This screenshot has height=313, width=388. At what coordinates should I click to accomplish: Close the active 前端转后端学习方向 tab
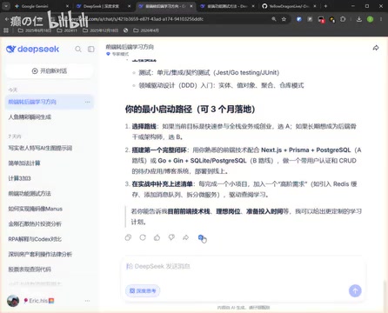[x=191, y=6]
